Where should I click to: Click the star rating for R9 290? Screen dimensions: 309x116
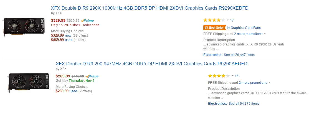[x=219, y=76]
